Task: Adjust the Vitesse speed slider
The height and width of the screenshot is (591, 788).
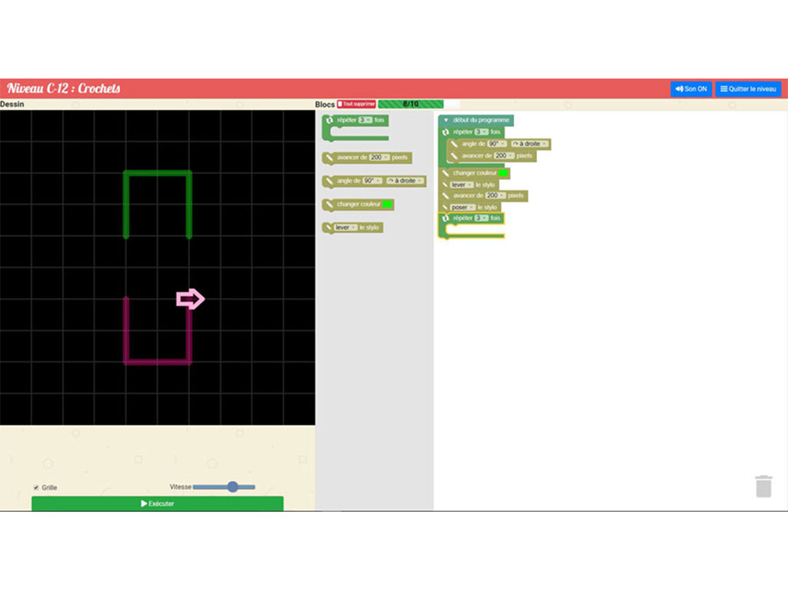Action: (232, 486)
